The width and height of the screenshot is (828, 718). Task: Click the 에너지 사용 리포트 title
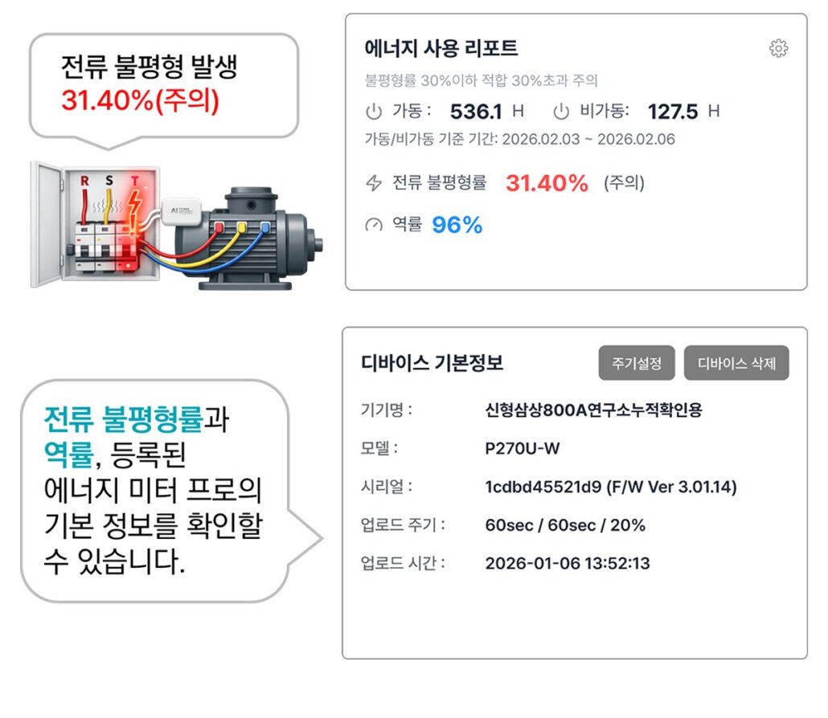click(441, 48)
